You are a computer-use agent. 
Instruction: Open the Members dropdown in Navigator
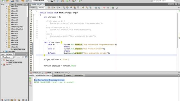[8, 57]
